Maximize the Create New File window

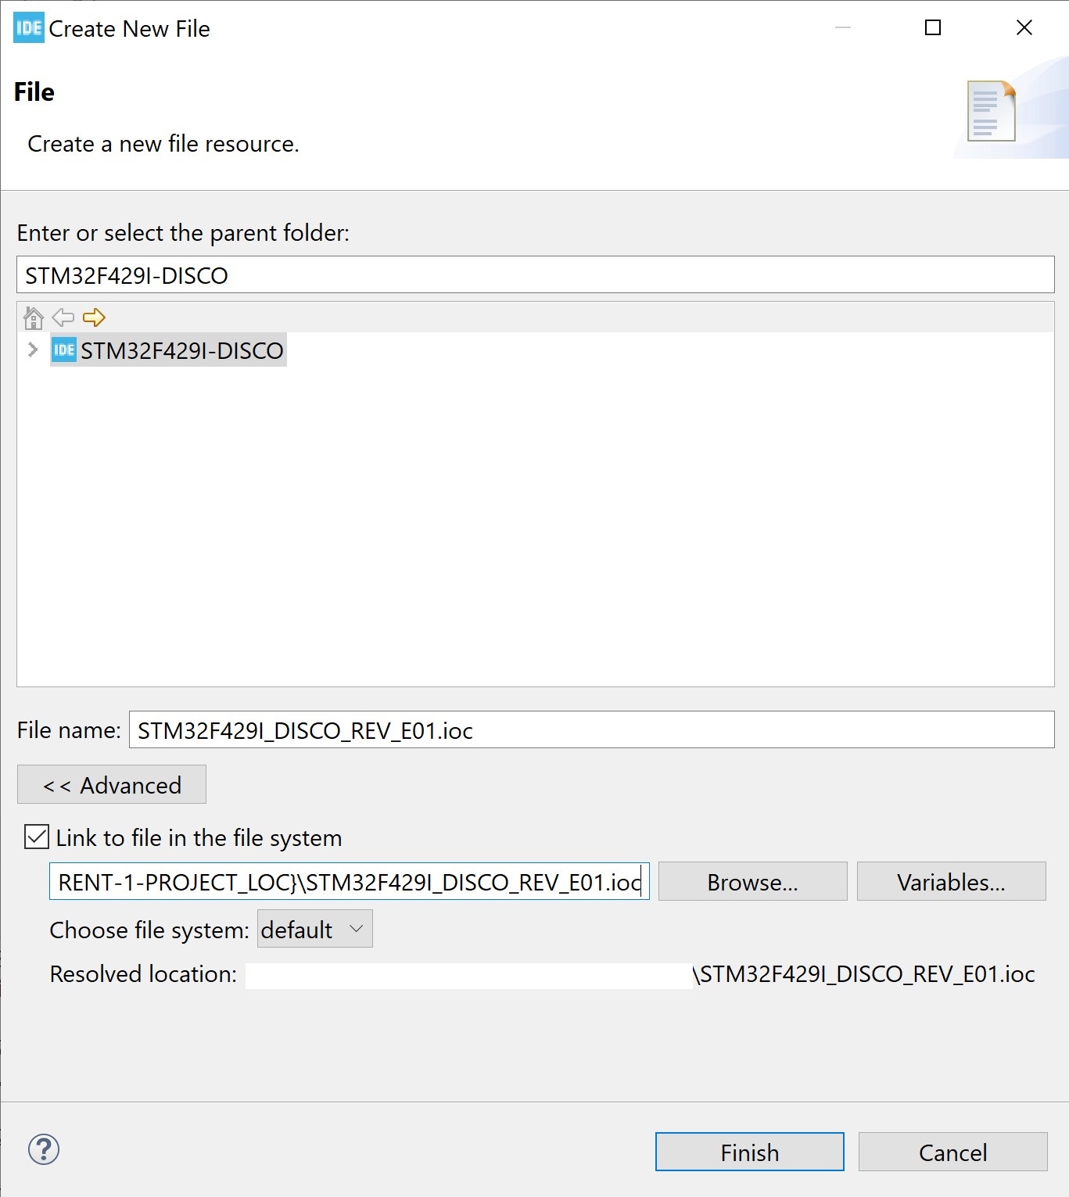pyautogui.click(x=933, y=28)
